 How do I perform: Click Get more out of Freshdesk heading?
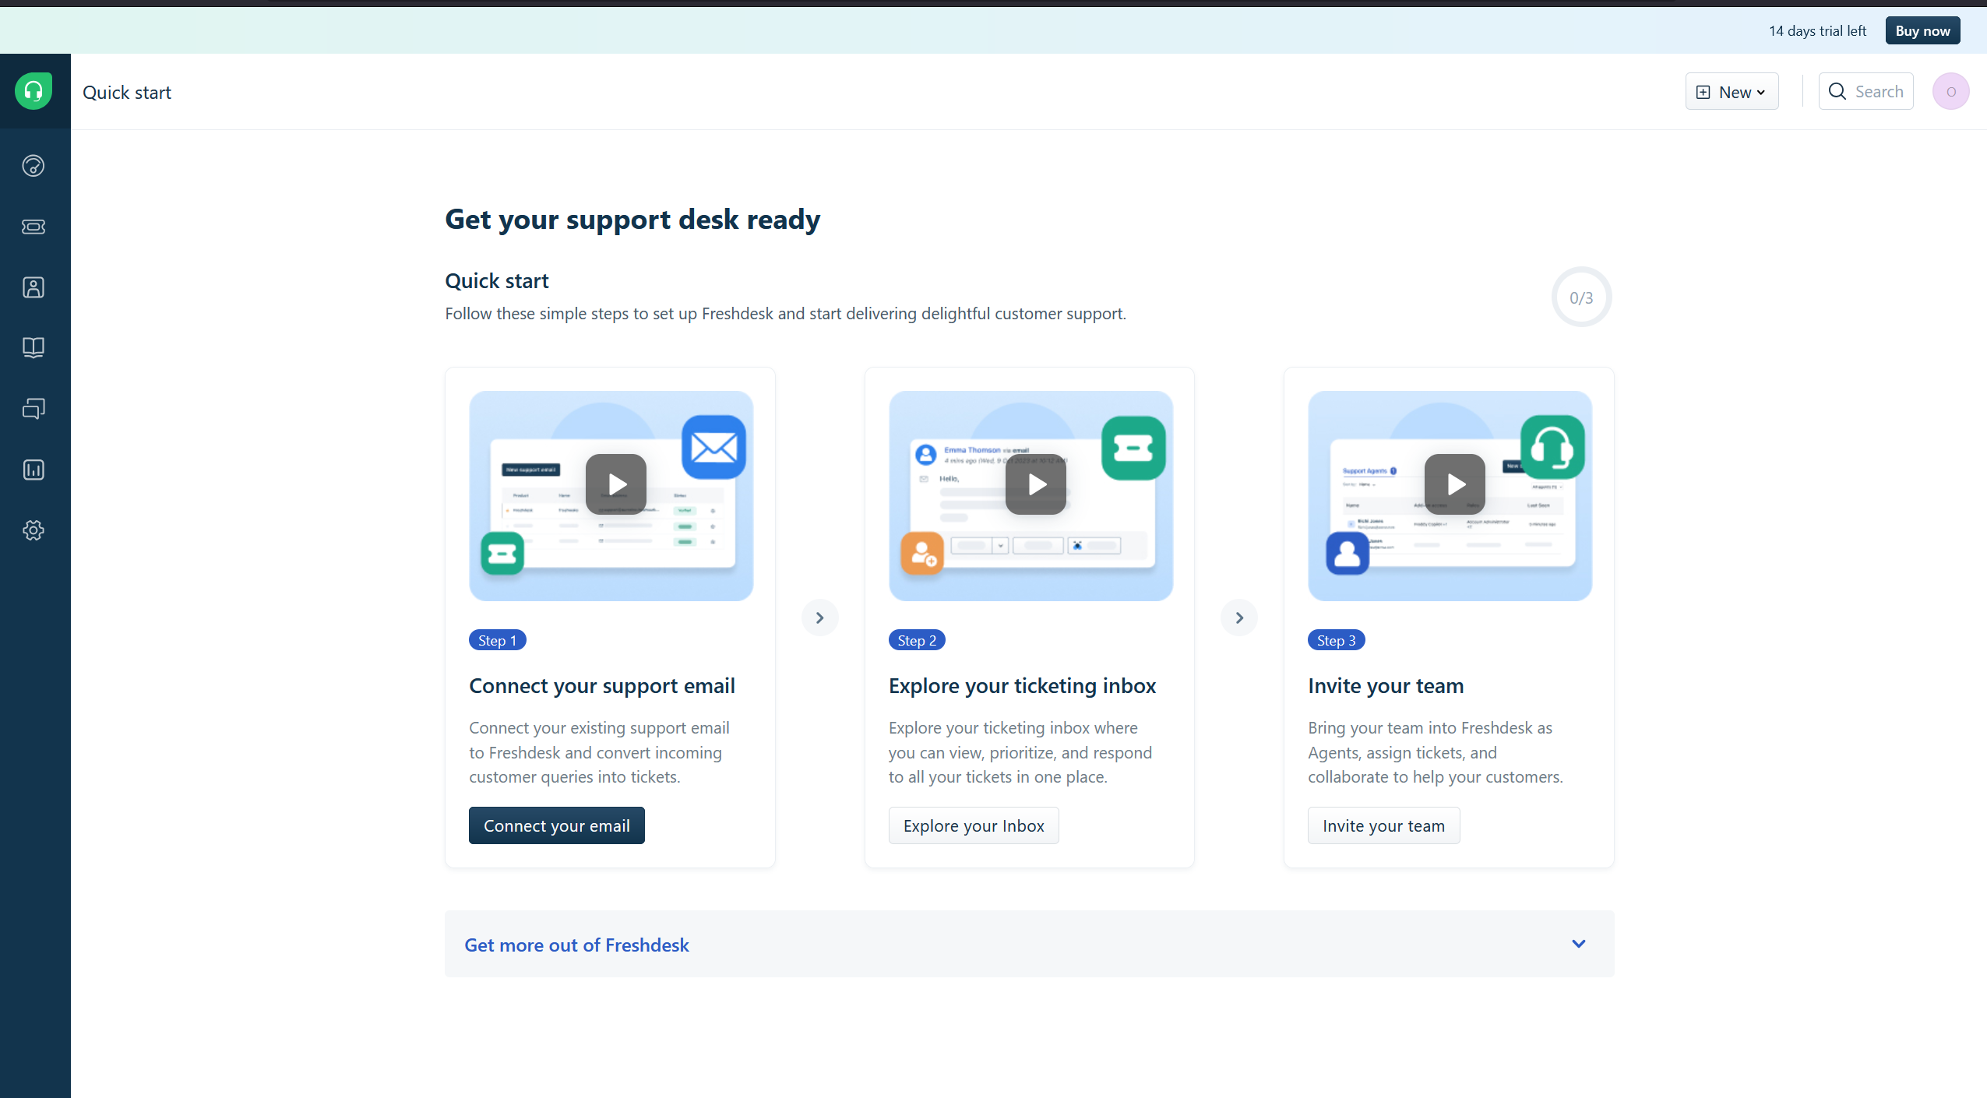click(576, 945)
